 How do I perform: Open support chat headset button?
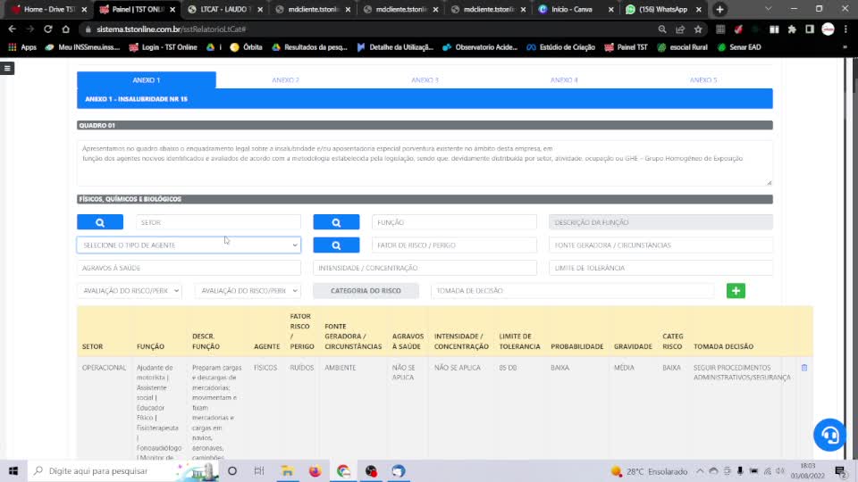829,435
